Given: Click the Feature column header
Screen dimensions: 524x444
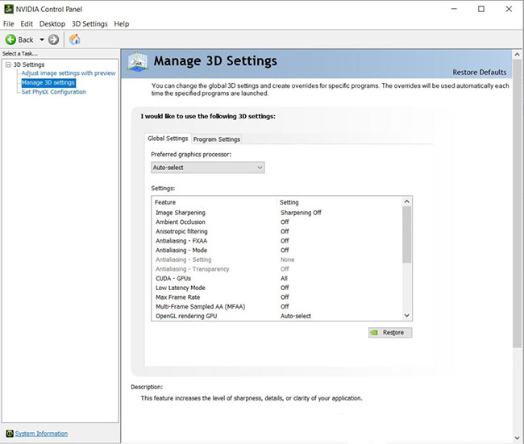Looking at the screenshot, I should [x=214, y=202].
